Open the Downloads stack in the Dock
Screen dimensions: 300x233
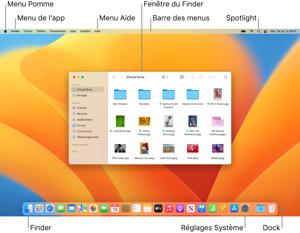tap(260, 208)
